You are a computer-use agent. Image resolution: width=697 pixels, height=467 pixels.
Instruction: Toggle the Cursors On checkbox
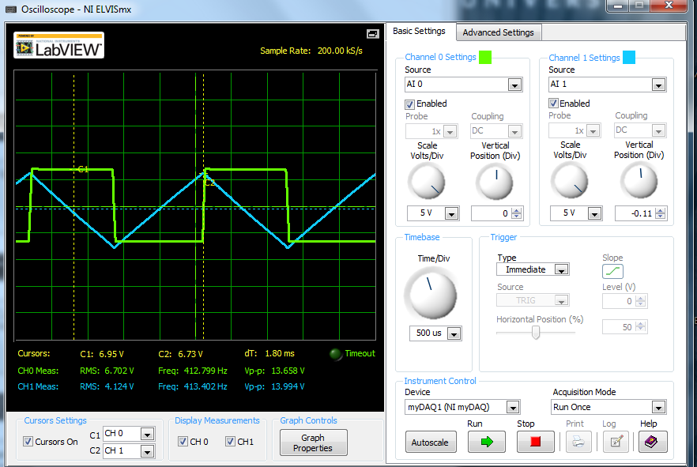tap(29, 442)
